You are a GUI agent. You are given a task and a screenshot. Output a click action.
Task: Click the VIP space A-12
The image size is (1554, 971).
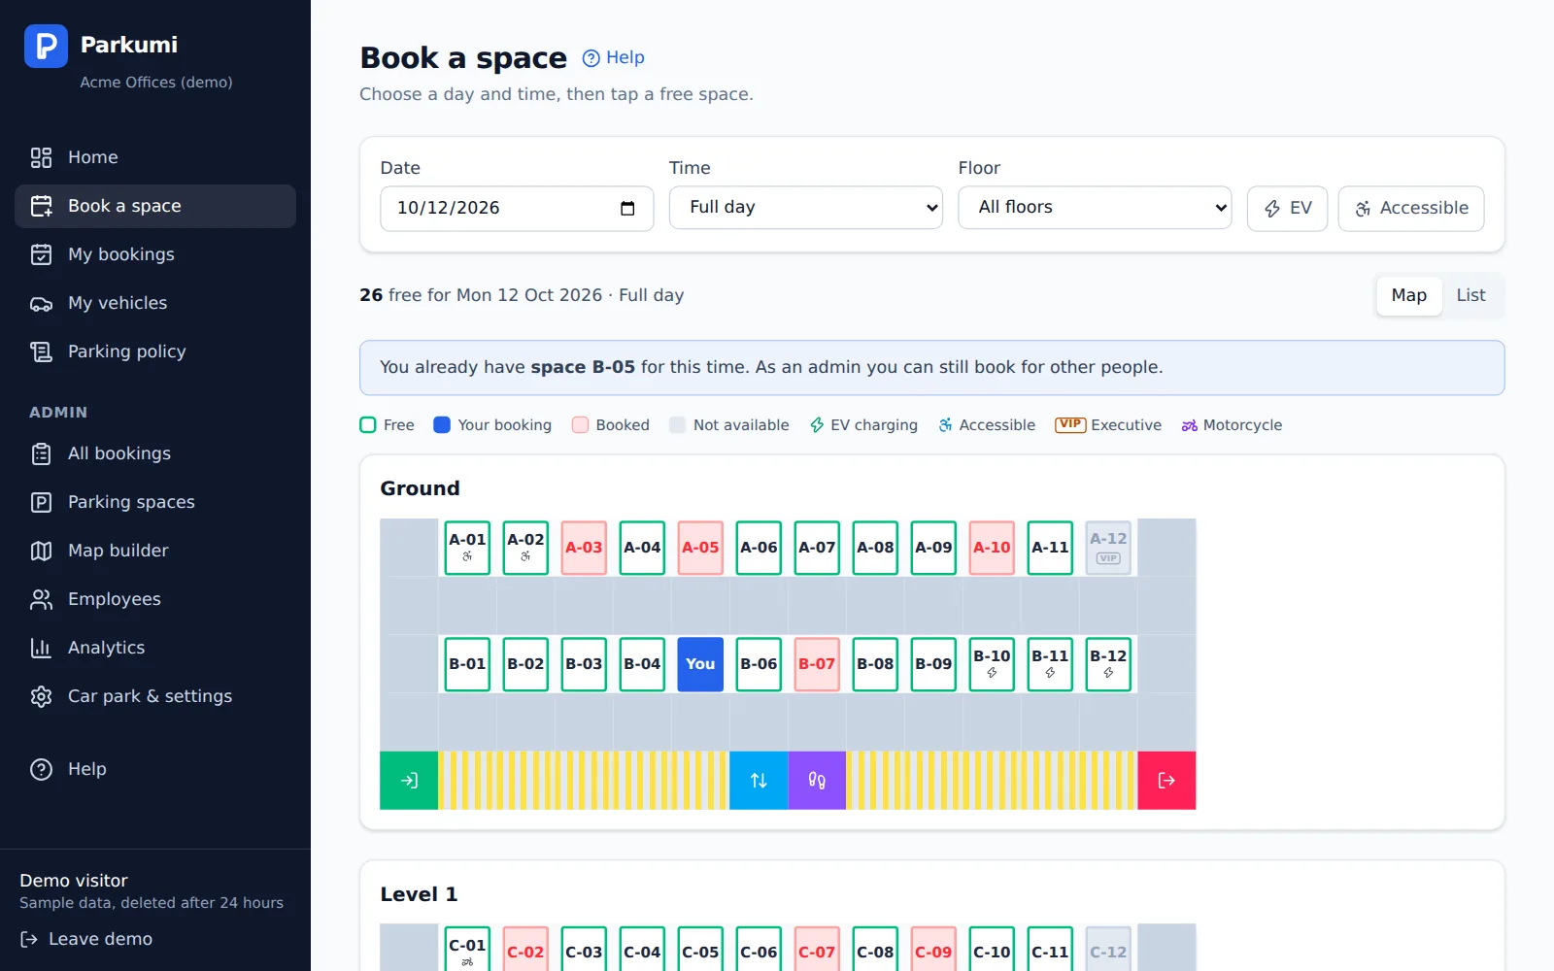tap(1108, 548)
